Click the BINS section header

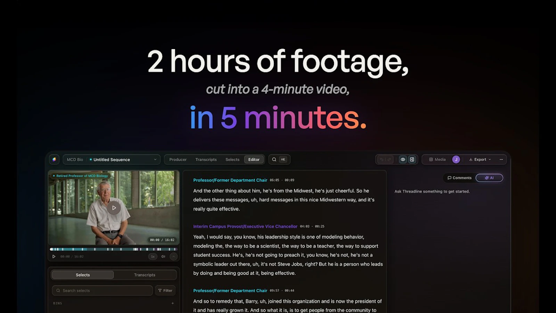(58, 303)
